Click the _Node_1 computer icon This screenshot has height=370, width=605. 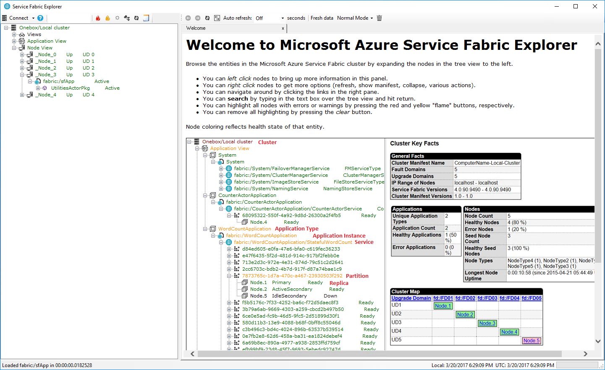click(30, 61)
